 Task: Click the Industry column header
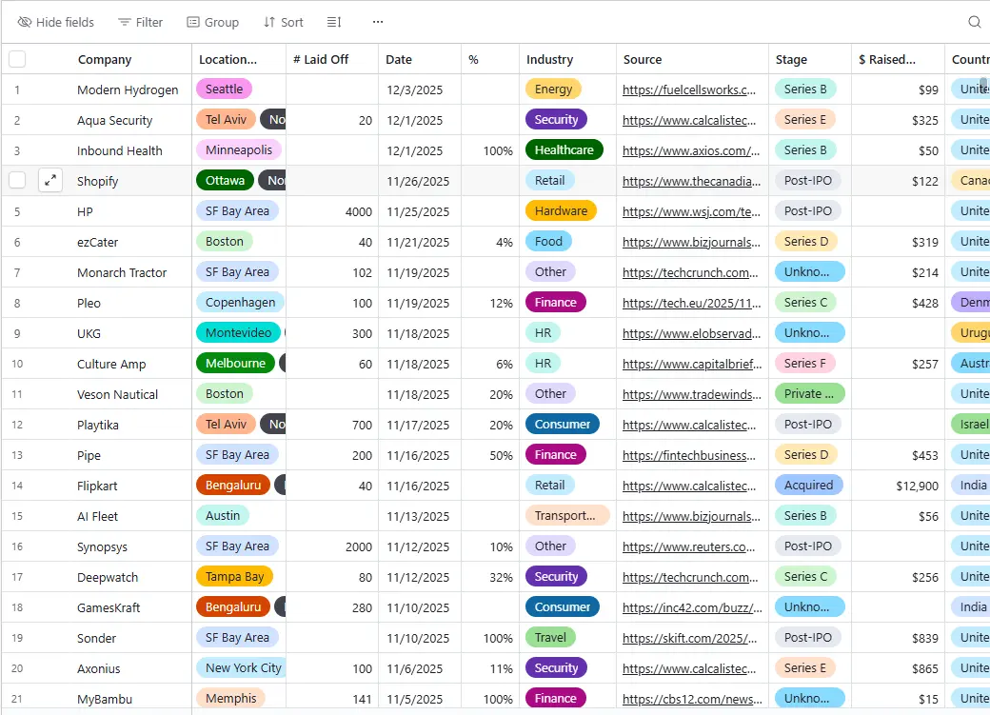549,59
